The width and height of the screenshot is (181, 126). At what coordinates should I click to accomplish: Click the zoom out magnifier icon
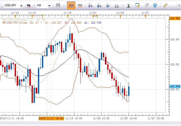click(99, 5)
